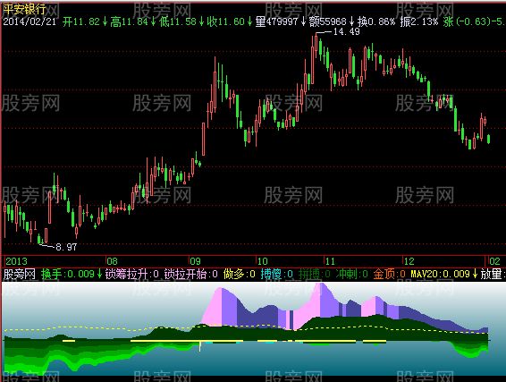Click the volume value 量479997
Screen dimensions: 506x382
click(276, 21)
